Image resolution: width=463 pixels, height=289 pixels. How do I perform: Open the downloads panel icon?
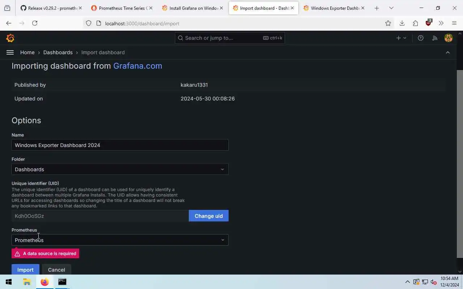coord(402,23)
